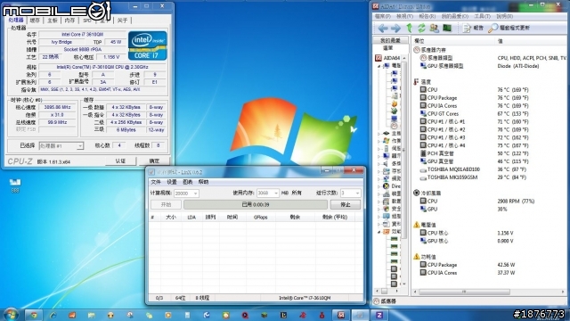Click the Intel Core i7 logo in CPU-Z
Image resolution: width=570 pixels, height=321 pixels.
[x=147, y=45]
